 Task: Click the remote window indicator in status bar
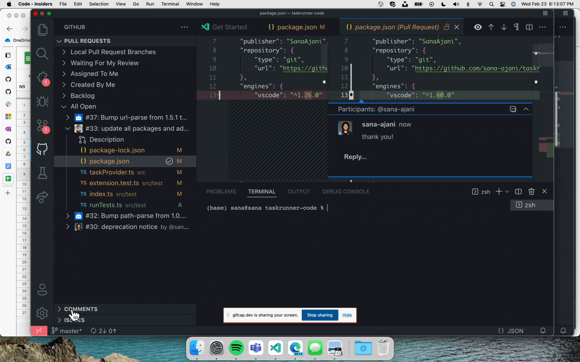click(39, 331)
